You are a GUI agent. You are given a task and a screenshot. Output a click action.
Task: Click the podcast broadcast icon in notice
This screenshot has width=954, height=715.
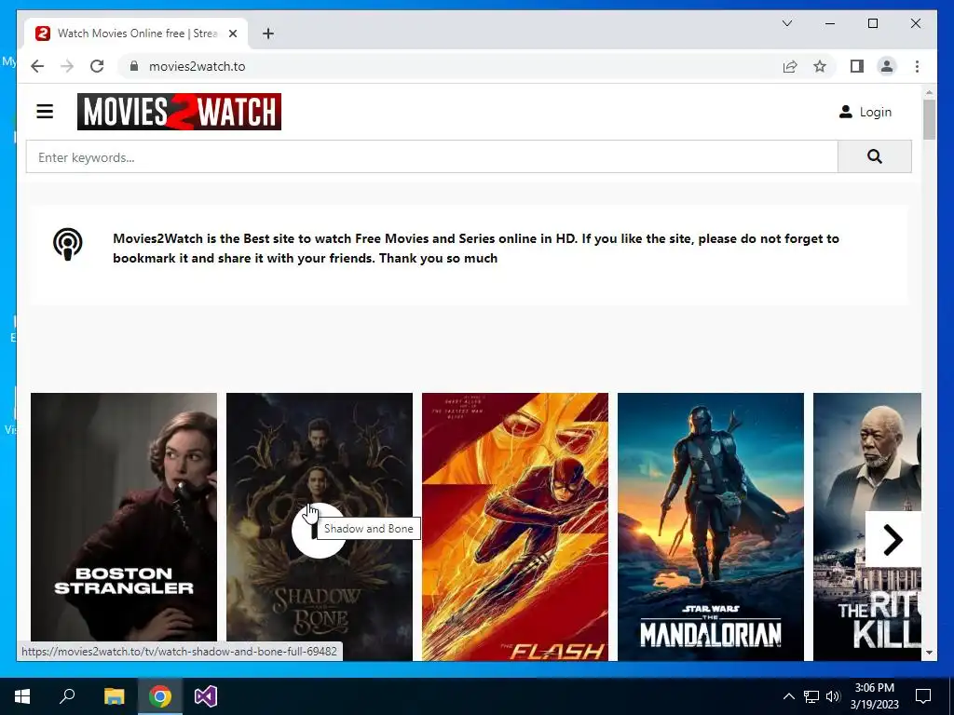tap(67, 245)
